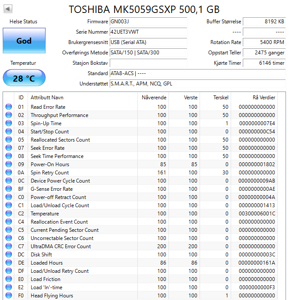This screenshot has height=300, width=289.
Task: Click the status icon beside the Temperature attribute
Action: pos(9,214)
